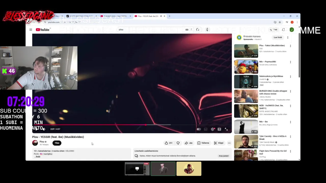This screenshot has height=183, width=326.
Task: Open 'Flight Gets Pressed By His Girl Dad'
Action: (x=273, y=152)
